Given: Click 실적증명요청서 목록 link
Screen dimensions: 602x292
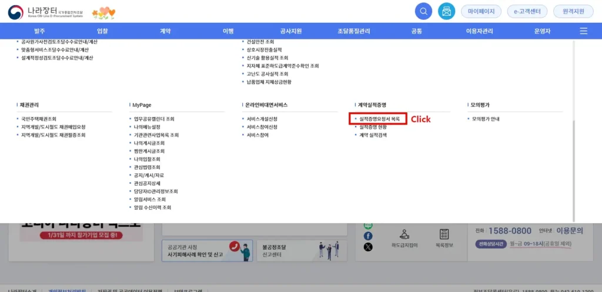Looking at the screenshot, I should [x=379, y=119].
